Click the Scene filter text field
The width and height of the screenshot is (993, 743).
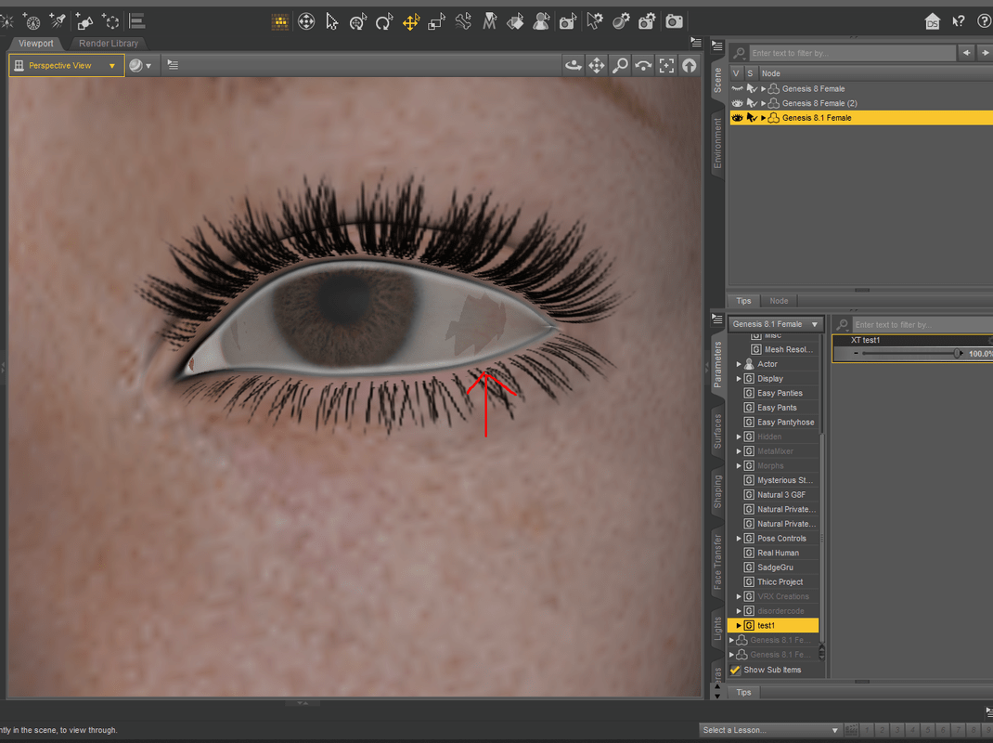pyautogui.click(x=853, y=53)
